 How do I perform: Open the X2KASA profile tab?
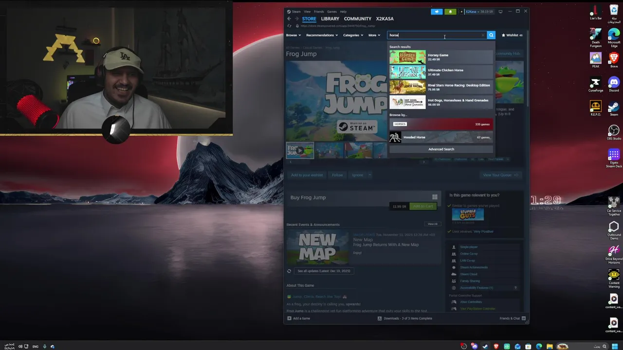pyautogui.click(x=385, y=18)
